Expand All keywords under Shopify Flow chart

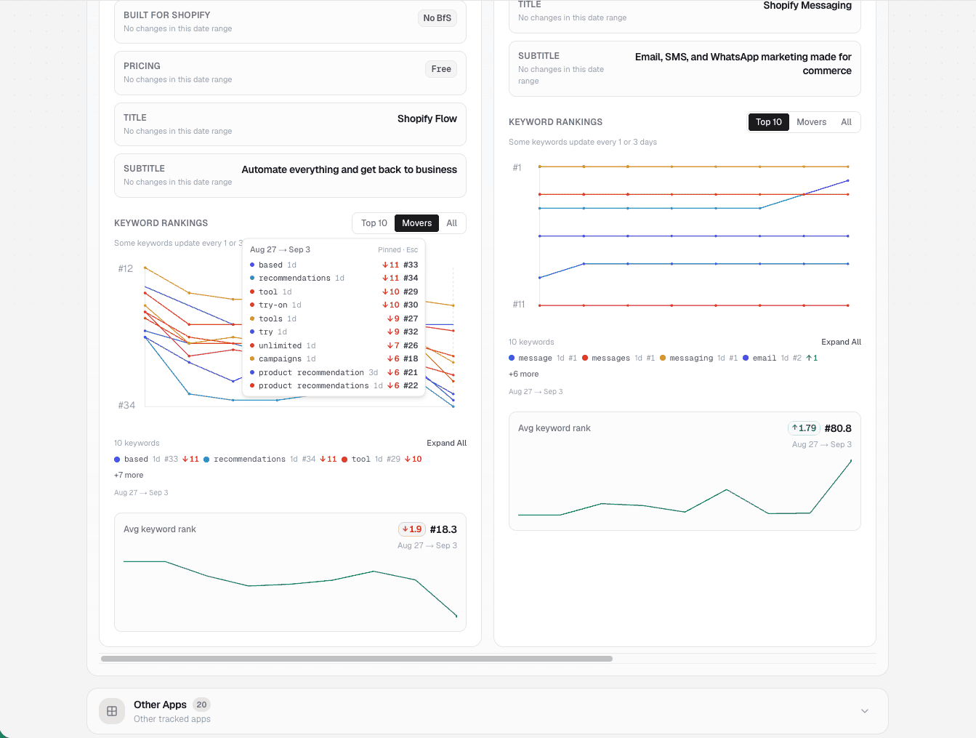tap(447, 443)
